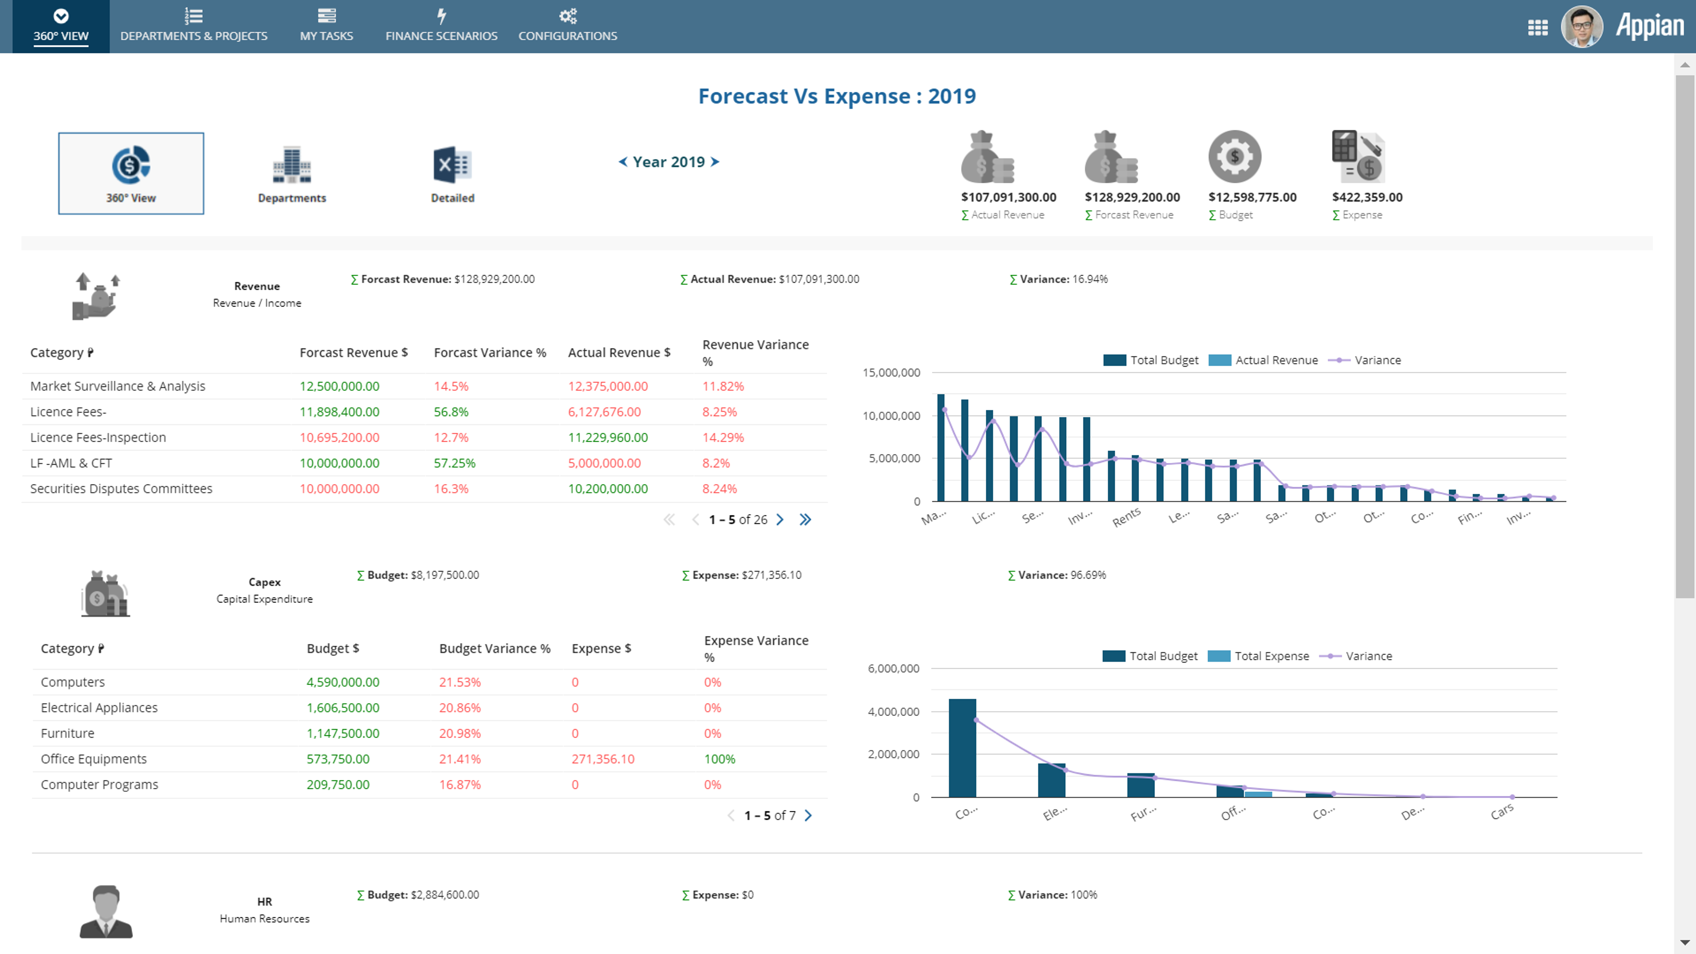Toggle Variance legend in Capex chart
Viewport: 1696px width, 954px height.
click(1356, 656)
